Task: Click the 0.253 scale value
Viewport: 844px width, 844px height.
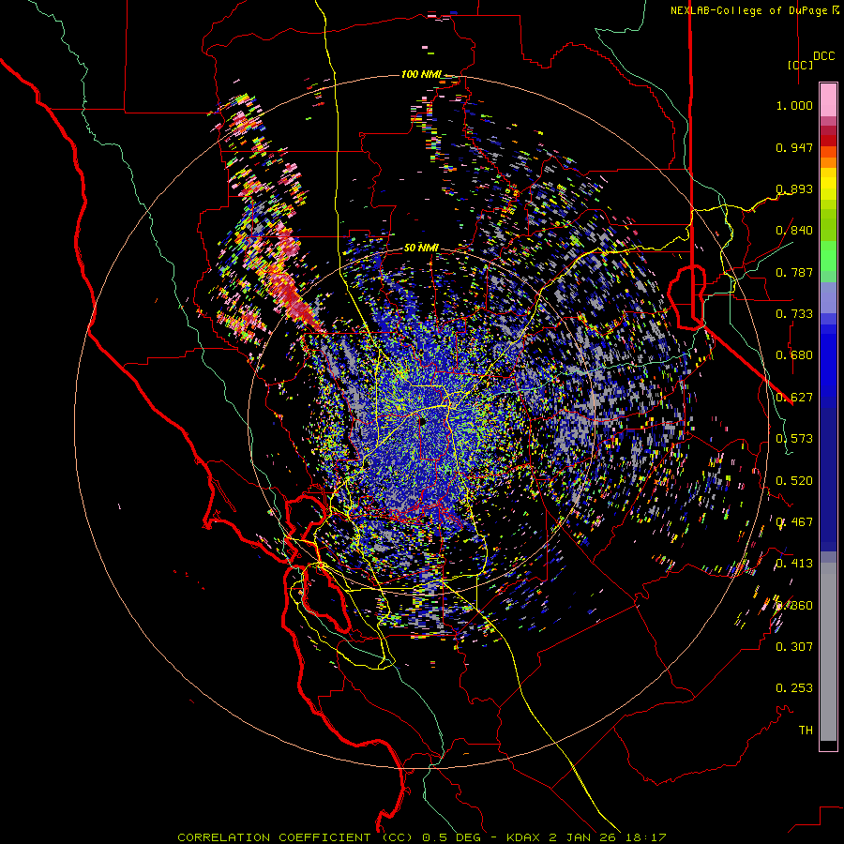Action: coord(794,688)
